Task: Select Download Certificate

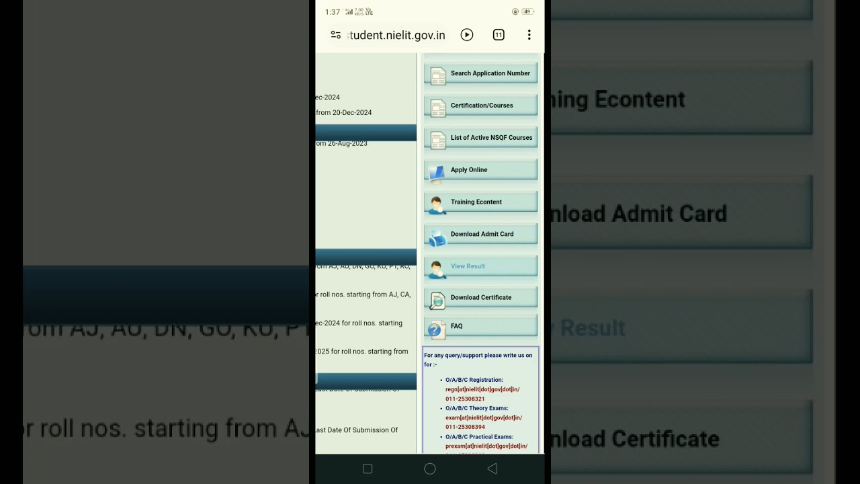Action: tap(481, 297)
